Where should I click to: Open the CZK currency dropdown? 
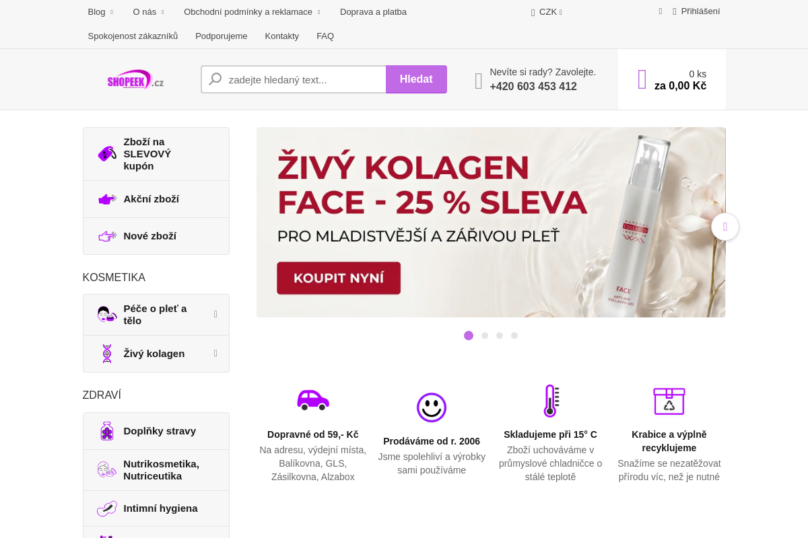547,12
